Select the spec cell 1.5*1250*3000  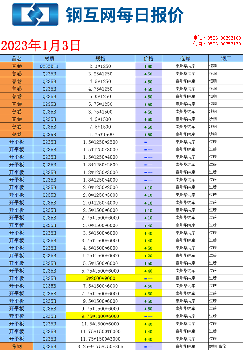pyautogui.click(x=100, y=149)
